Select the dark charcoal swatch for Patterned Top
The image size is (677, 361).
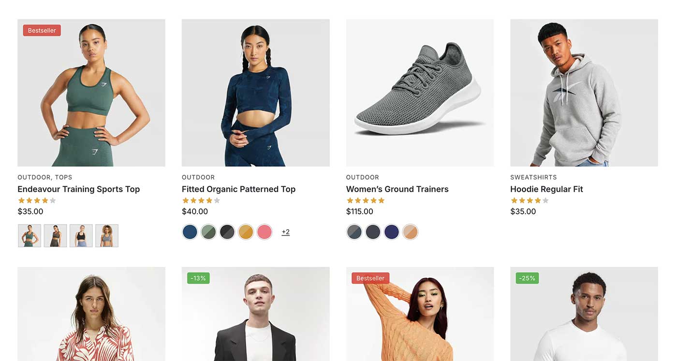pyautogui.click(x=227, y=232)
